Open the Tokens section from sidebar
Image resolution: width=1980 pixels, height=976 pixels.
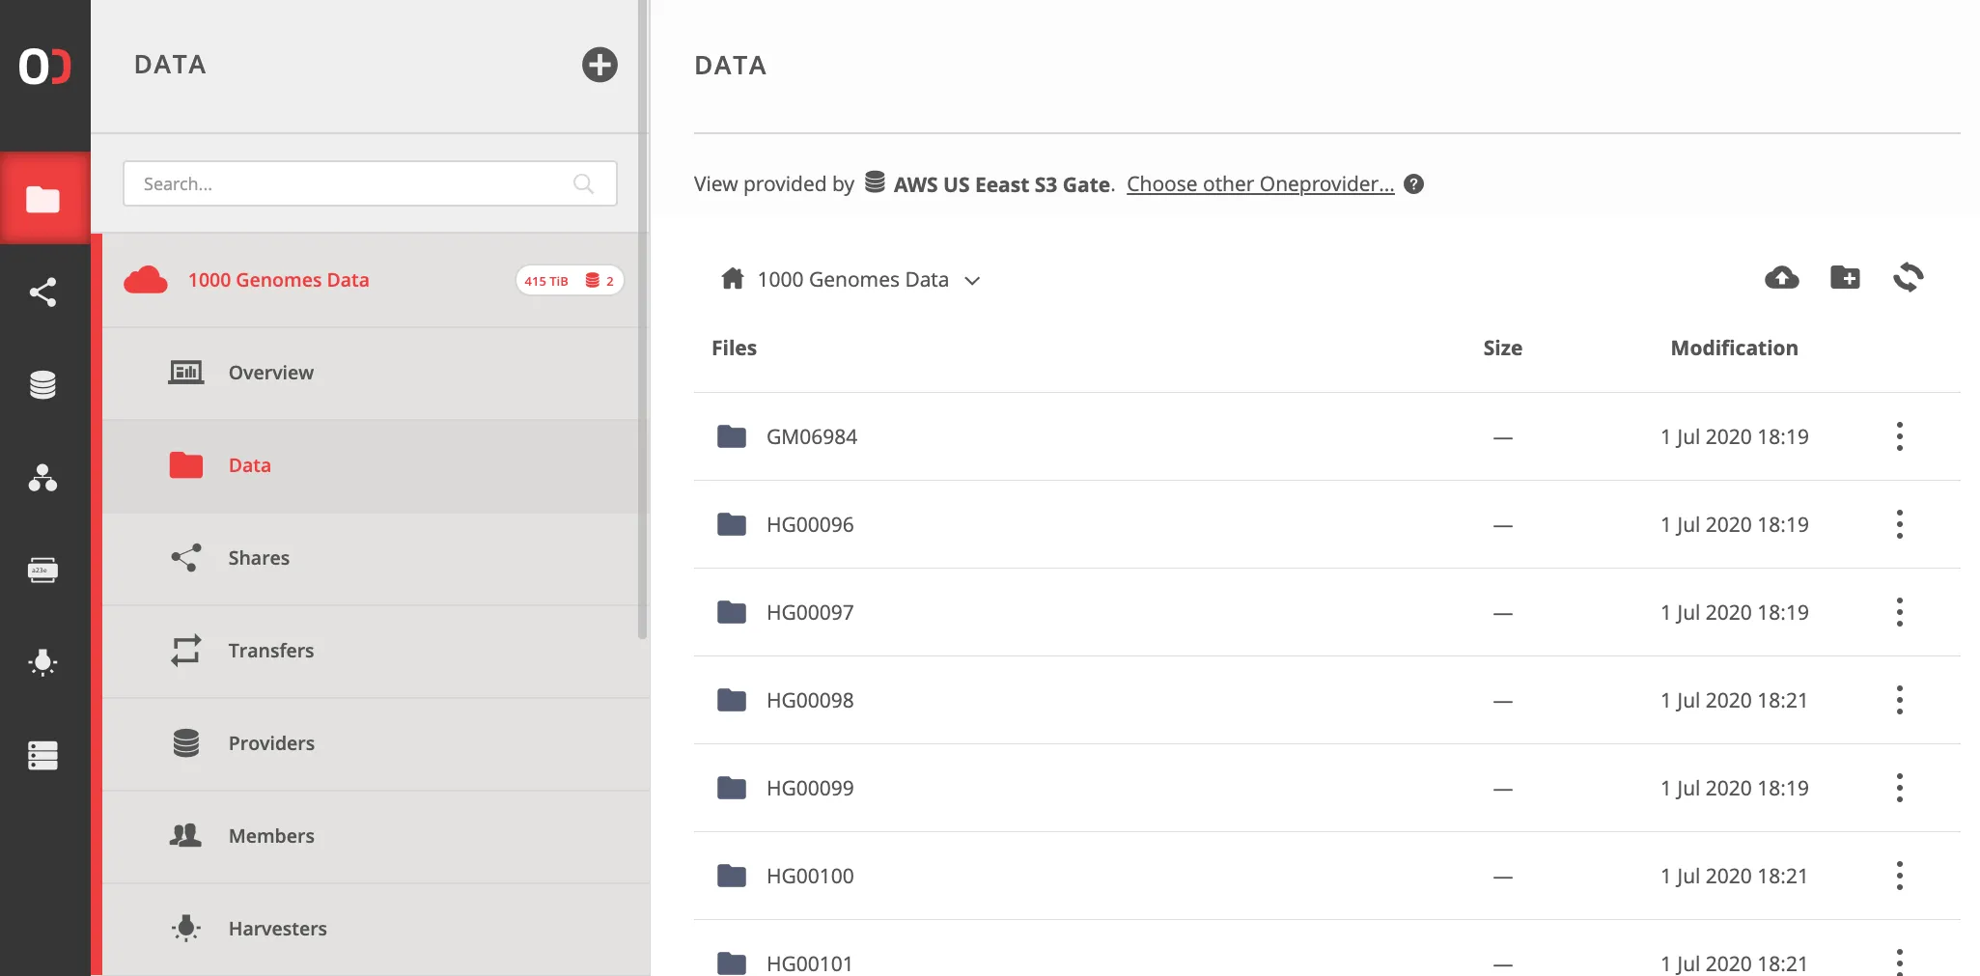coord(45,570)
